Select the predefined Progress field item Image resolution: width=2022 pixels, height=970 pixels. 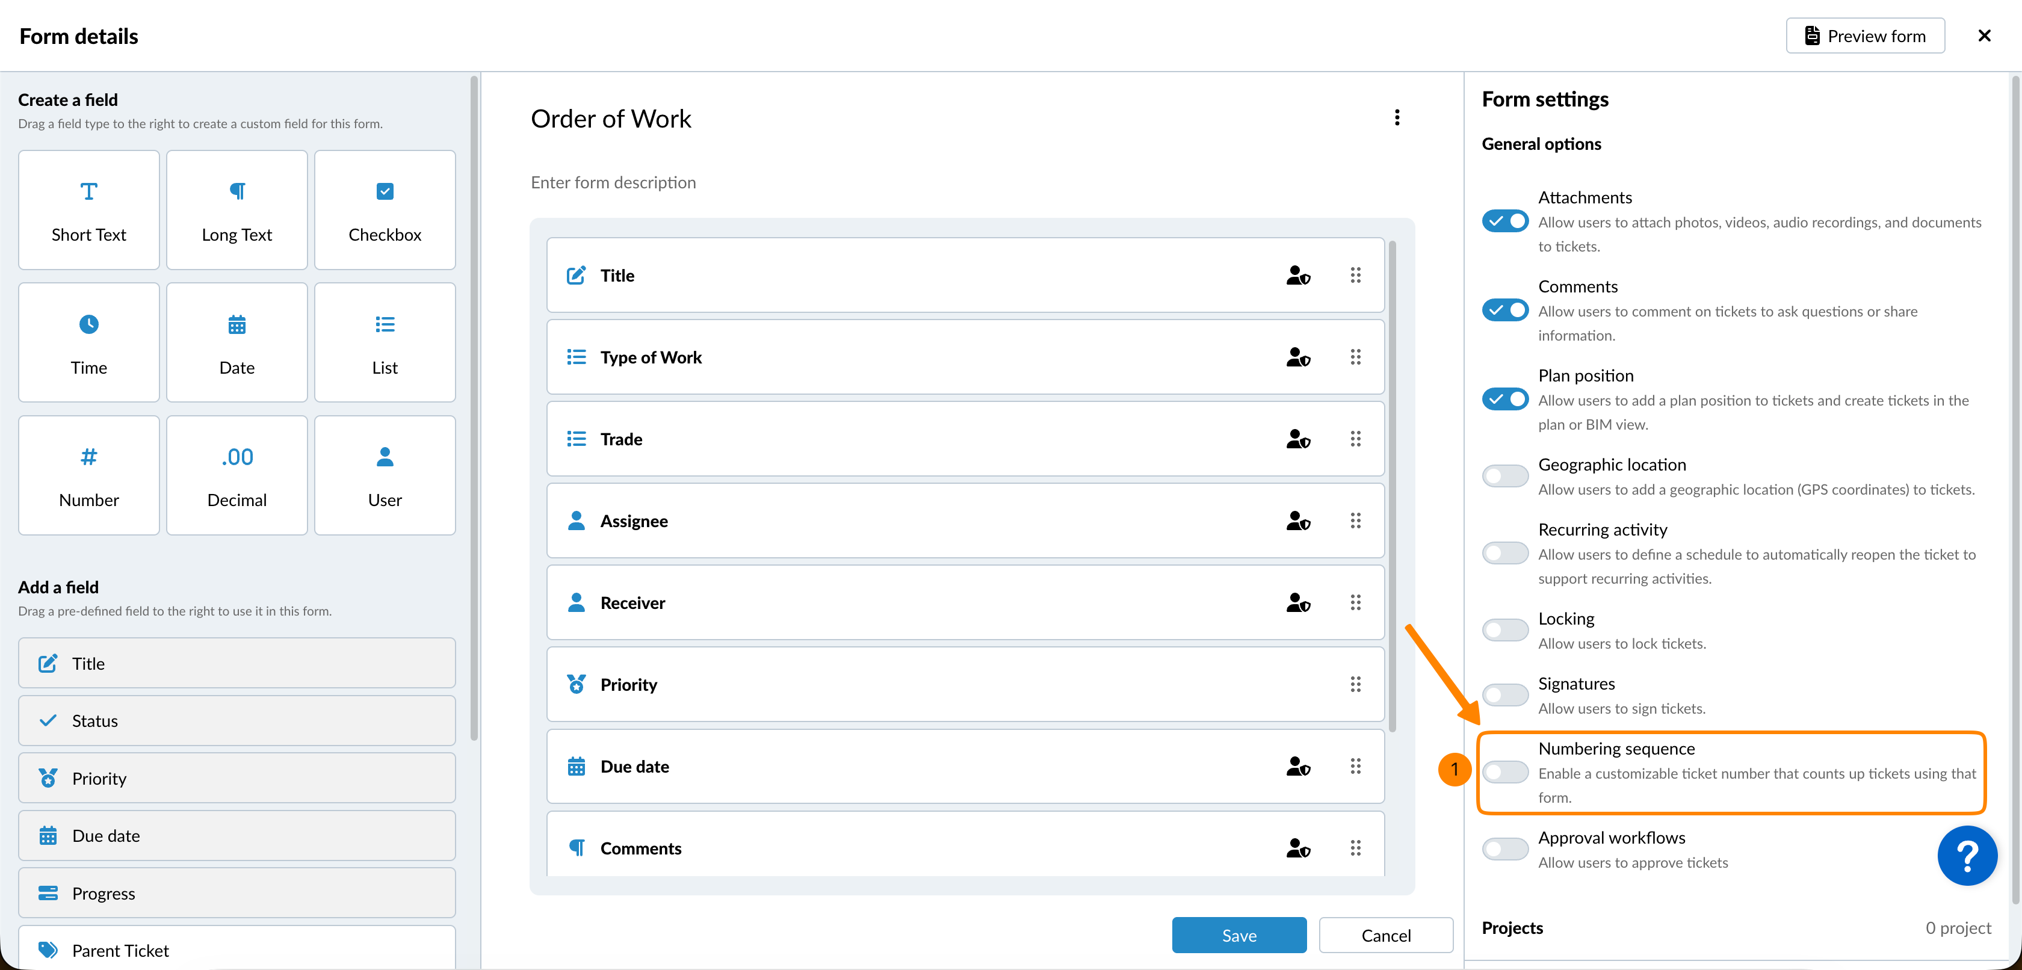[x=237, y=893]
